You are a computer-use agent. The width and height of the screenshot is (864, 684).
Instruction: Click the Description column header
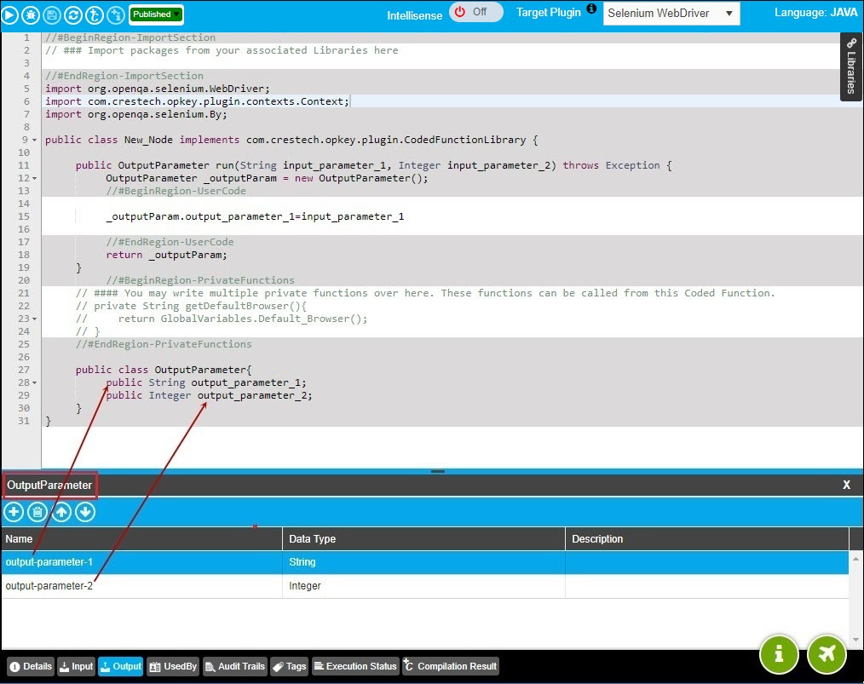point(707,539)
